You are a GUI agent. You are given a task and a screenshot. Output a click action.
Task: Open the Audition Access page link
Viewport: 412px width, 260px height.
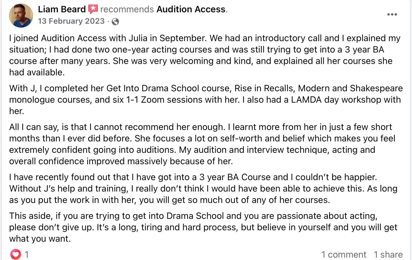pyautogui.click(x=191, y=9)
